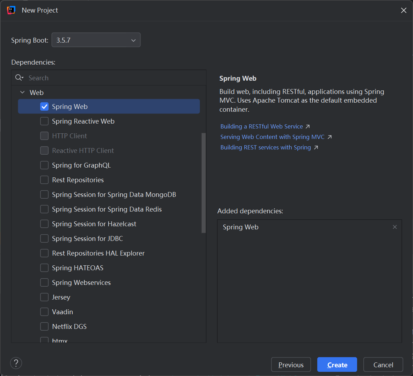The width and height of the screenshot is (413, 376).
Task: Enable the Netflix DGS checkbox
Action: coord(44,326)
